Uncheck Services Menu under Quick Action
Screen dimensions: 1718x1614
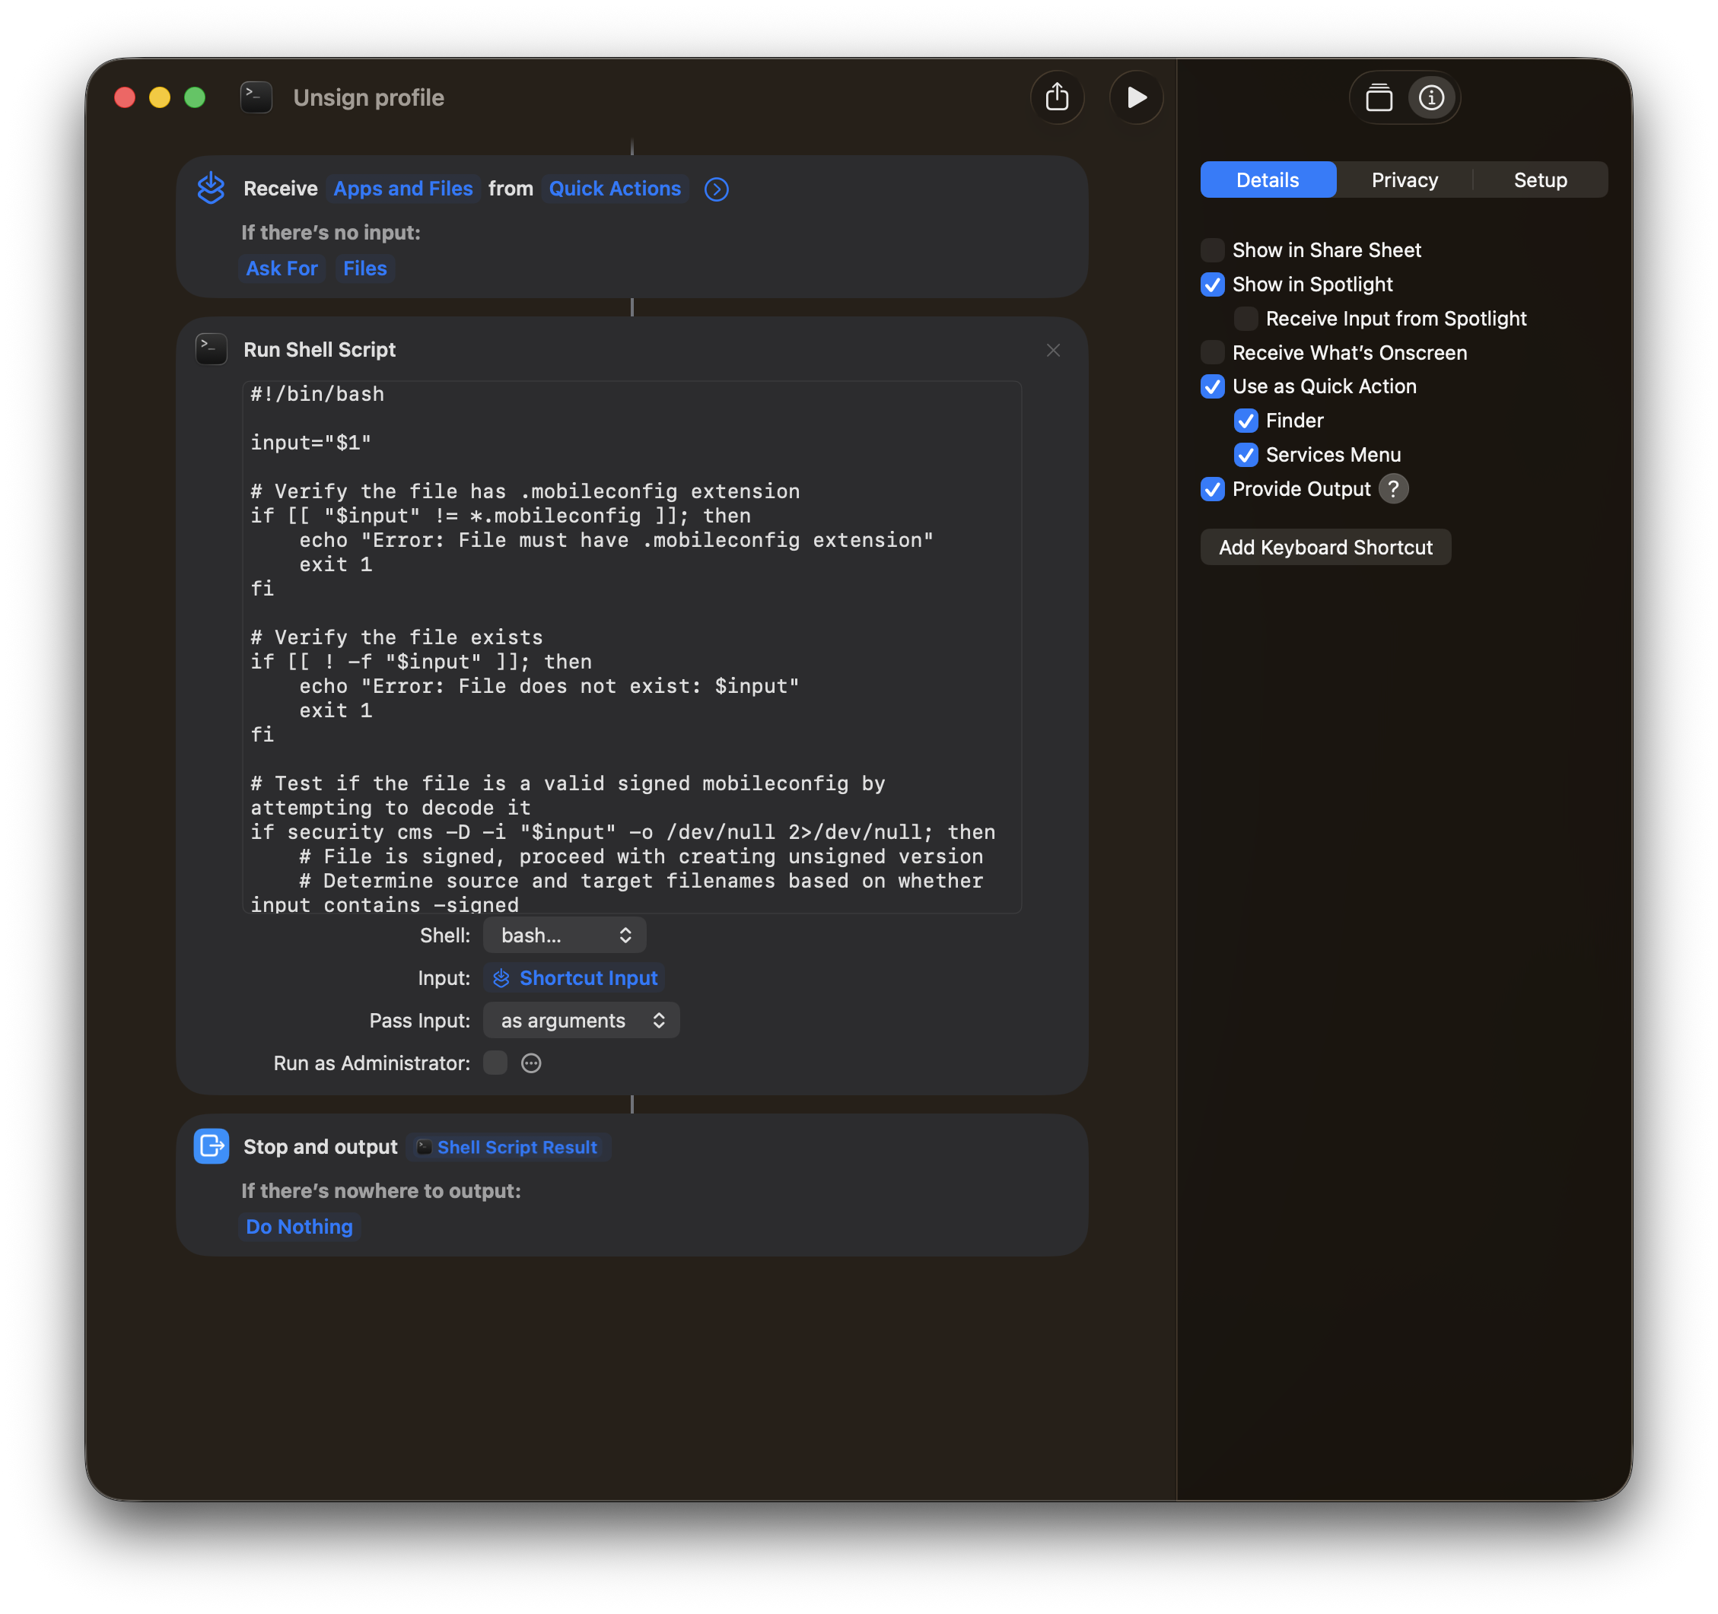coord(1246,455)
